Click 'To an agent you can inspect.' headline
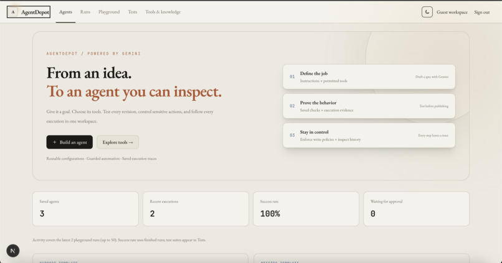The image size is (502, 263). [x=134, y=92]
